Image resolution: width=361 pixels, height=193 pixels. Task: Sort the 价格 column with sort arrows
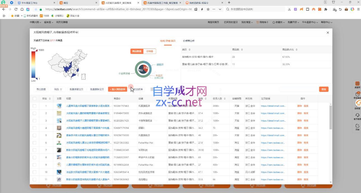point(206,99)
